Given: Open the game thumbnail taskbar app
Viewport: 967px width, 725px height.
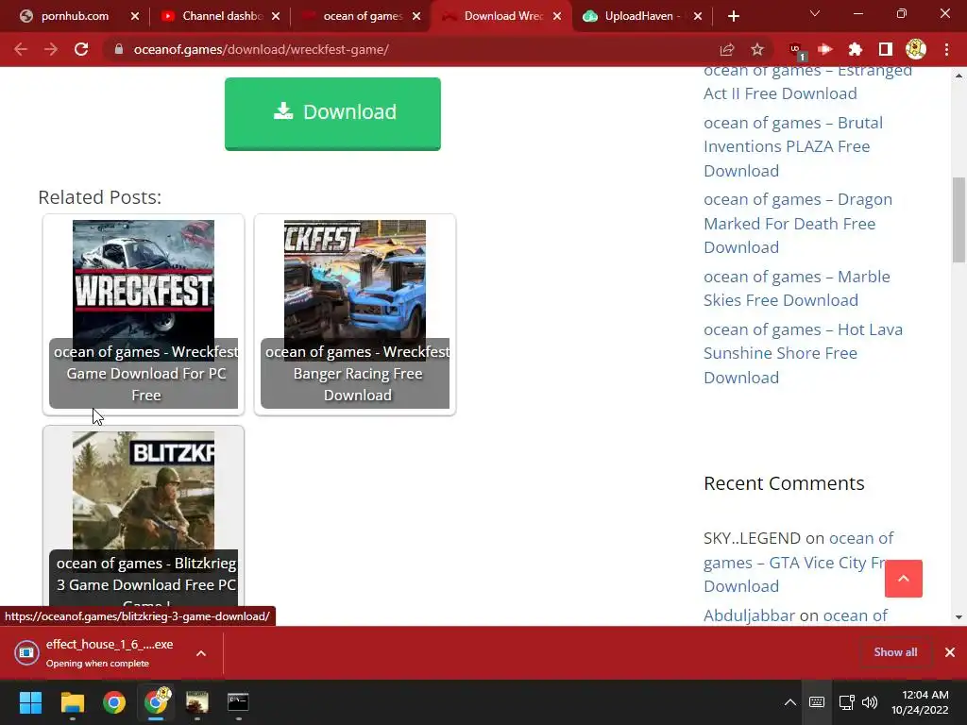Looking at the screenshot, I should (x=197, y=702).
